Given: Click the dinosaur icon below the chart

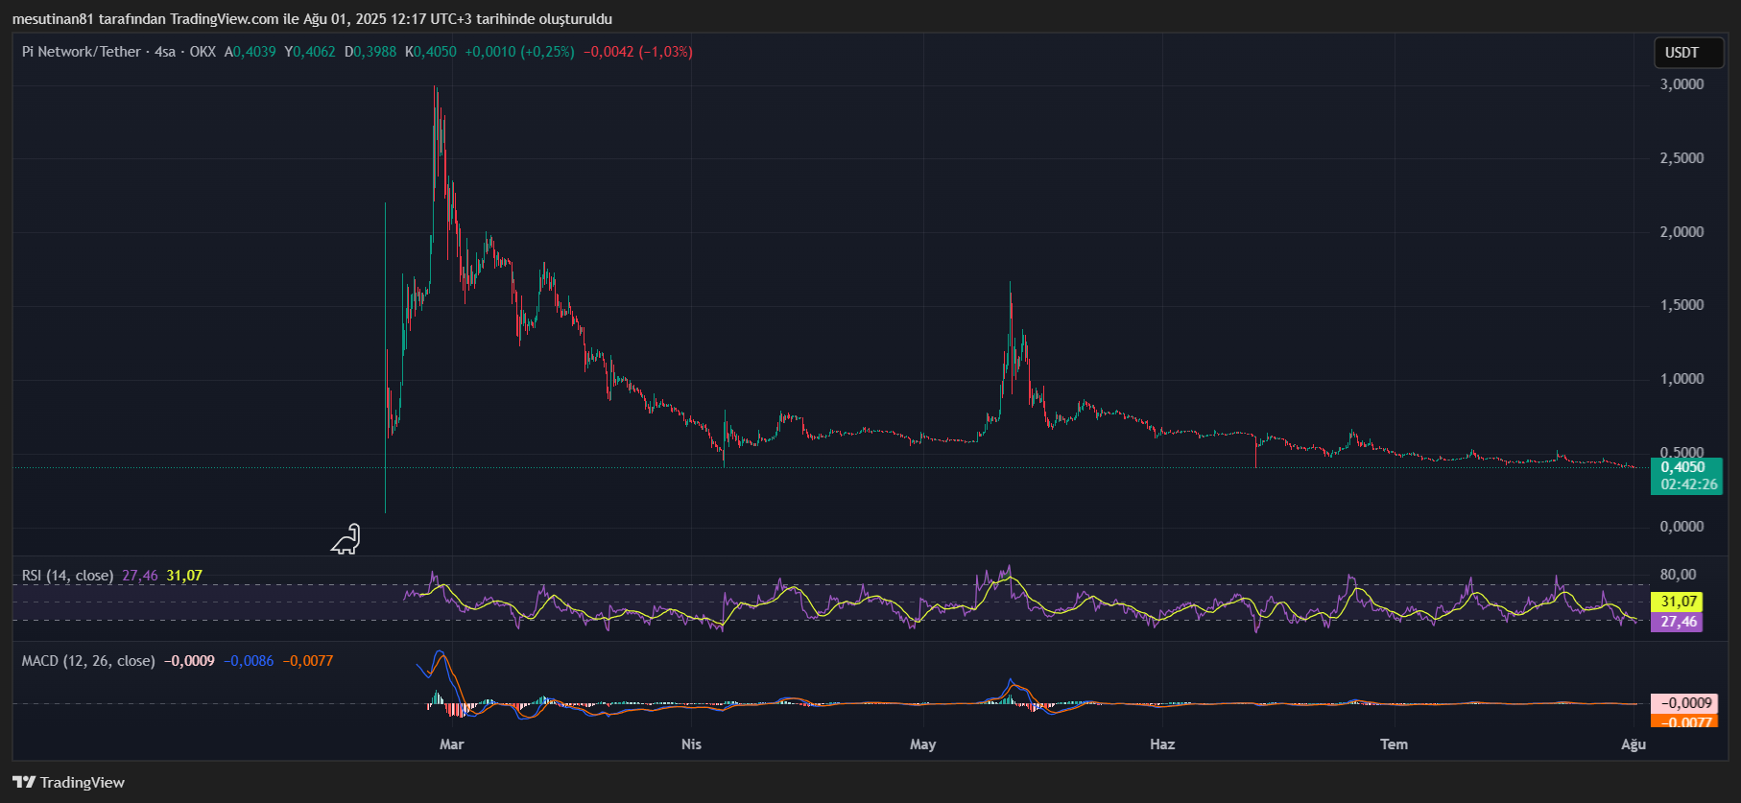Looking at the screenshot, I should [346, 539].
